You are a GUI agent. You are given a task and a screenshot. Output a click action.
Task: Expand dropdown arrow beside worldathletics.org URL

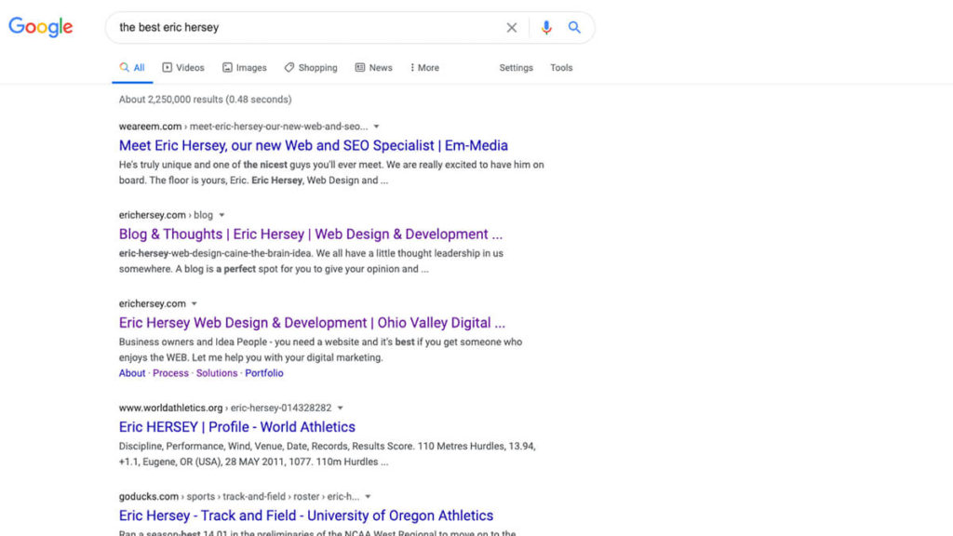pos(341,408)
